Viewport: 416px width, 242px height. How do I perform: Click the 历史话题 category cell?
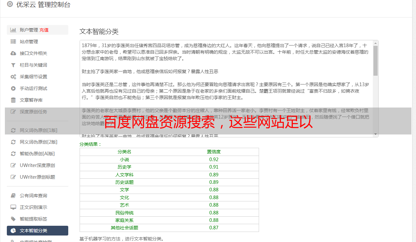click(x=124, y=182)
